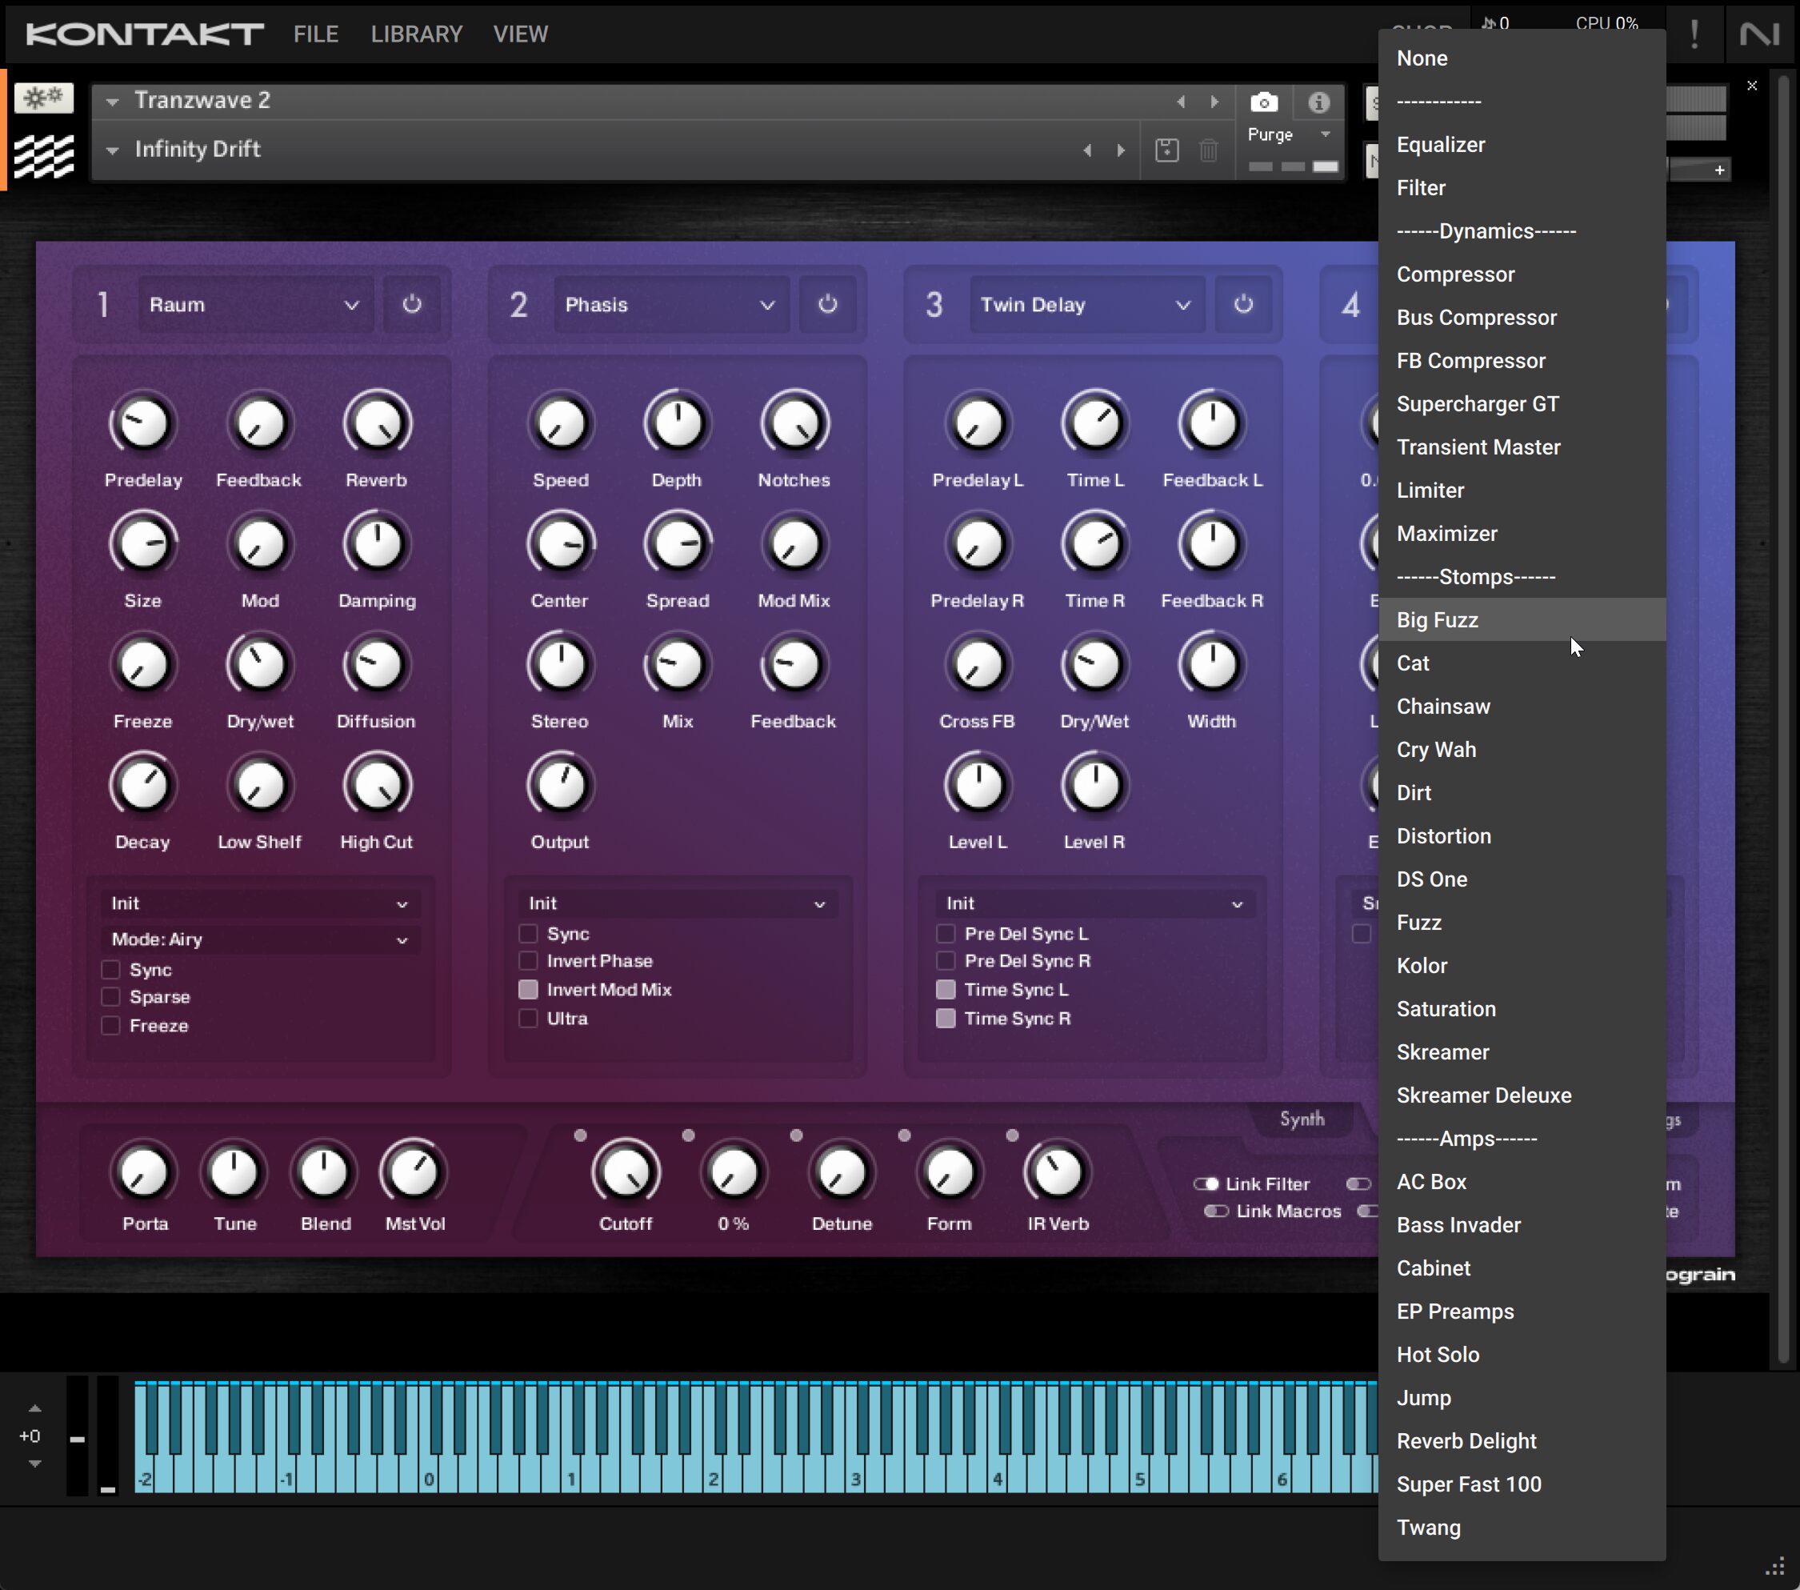
Task: Toggle the Time Sync R checkbox
Action: (x=945, y=1019)
